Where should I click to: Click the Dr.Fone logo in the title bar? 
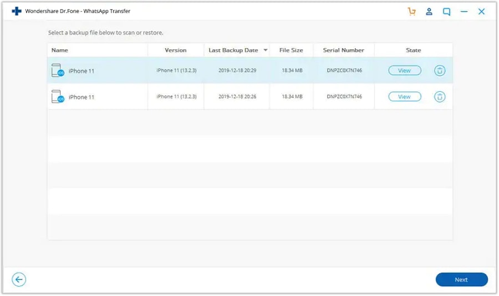(x=17, y=11)
